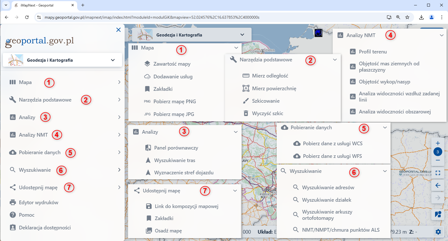
Task: Open Pomoc help link
Action: click(x=27, y=215)
